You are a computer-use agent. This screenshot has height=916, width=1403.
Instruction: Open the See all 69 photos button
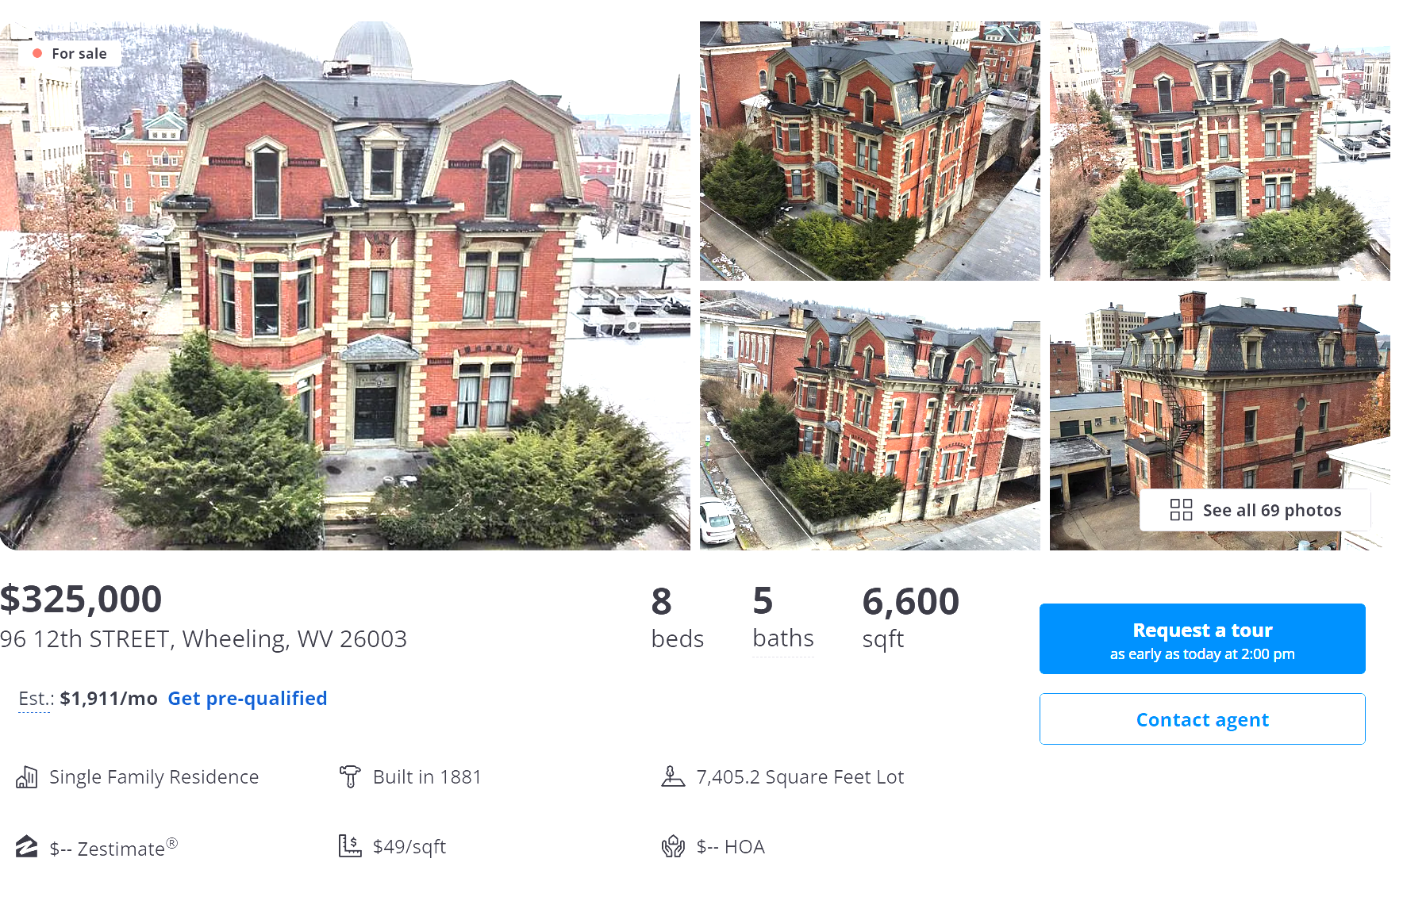pyautogui.click(x=1255, y=510)
